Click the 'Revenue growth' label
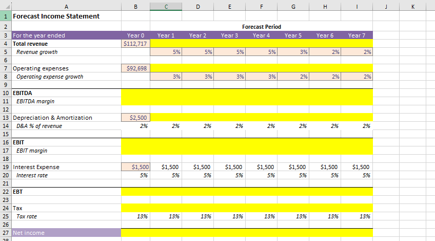435x241 pixels. tap(37, 52)
